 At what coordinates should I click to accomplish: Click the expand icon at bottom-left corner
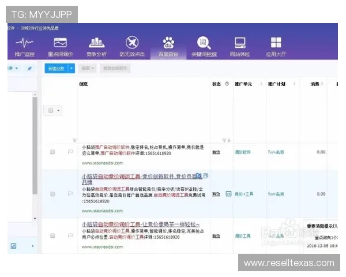point(13,246)
